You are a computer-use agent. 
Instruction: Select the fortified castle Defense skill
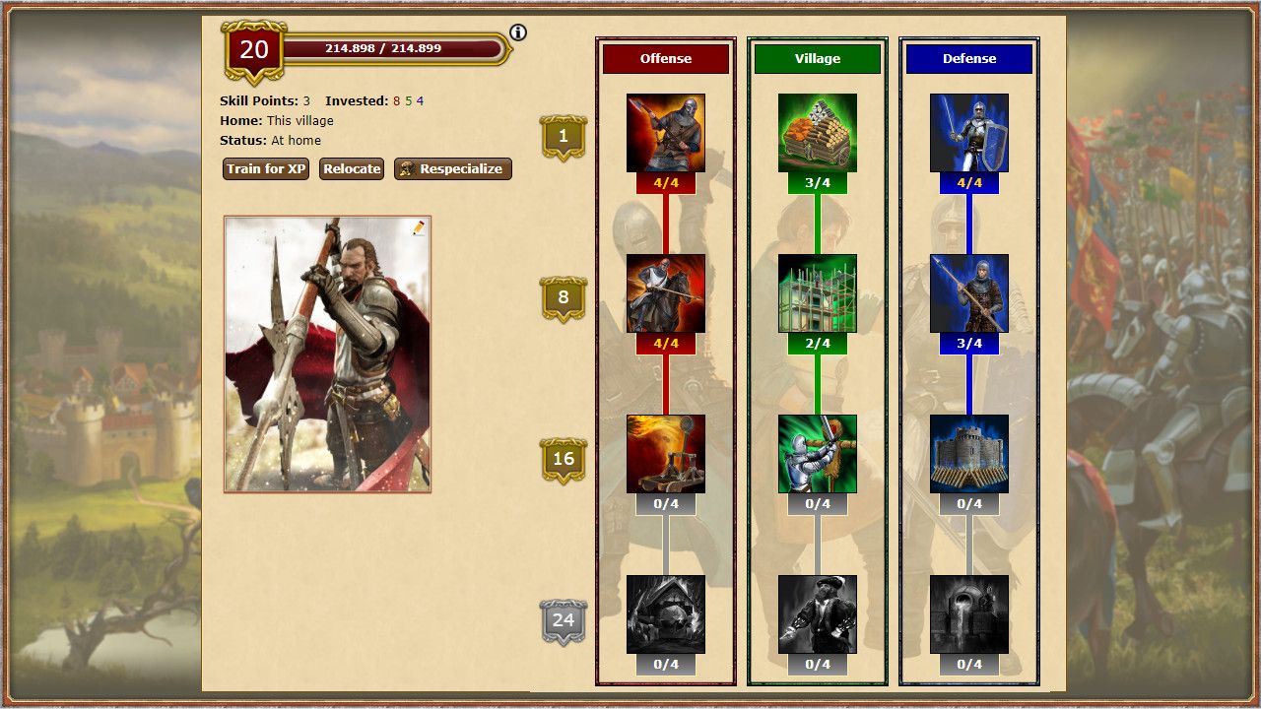click(x=969, y=454)
